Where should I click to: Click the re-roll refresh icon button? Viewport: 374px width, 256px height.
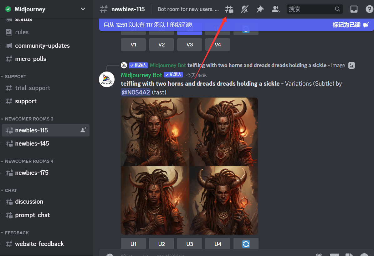(246, 244)
